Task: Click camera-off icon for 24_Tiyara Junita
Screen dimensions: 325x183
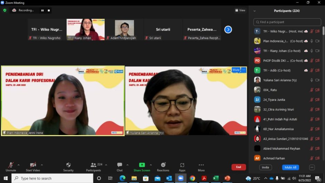Action: [317, 100]
